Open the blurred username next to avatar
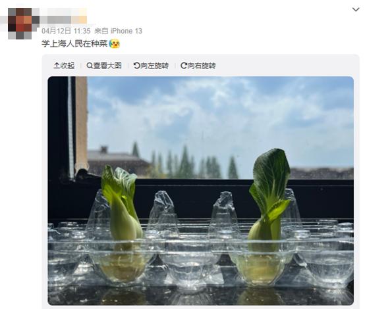Viewport: 365px width, 309px height. click(x=64, y=16)
